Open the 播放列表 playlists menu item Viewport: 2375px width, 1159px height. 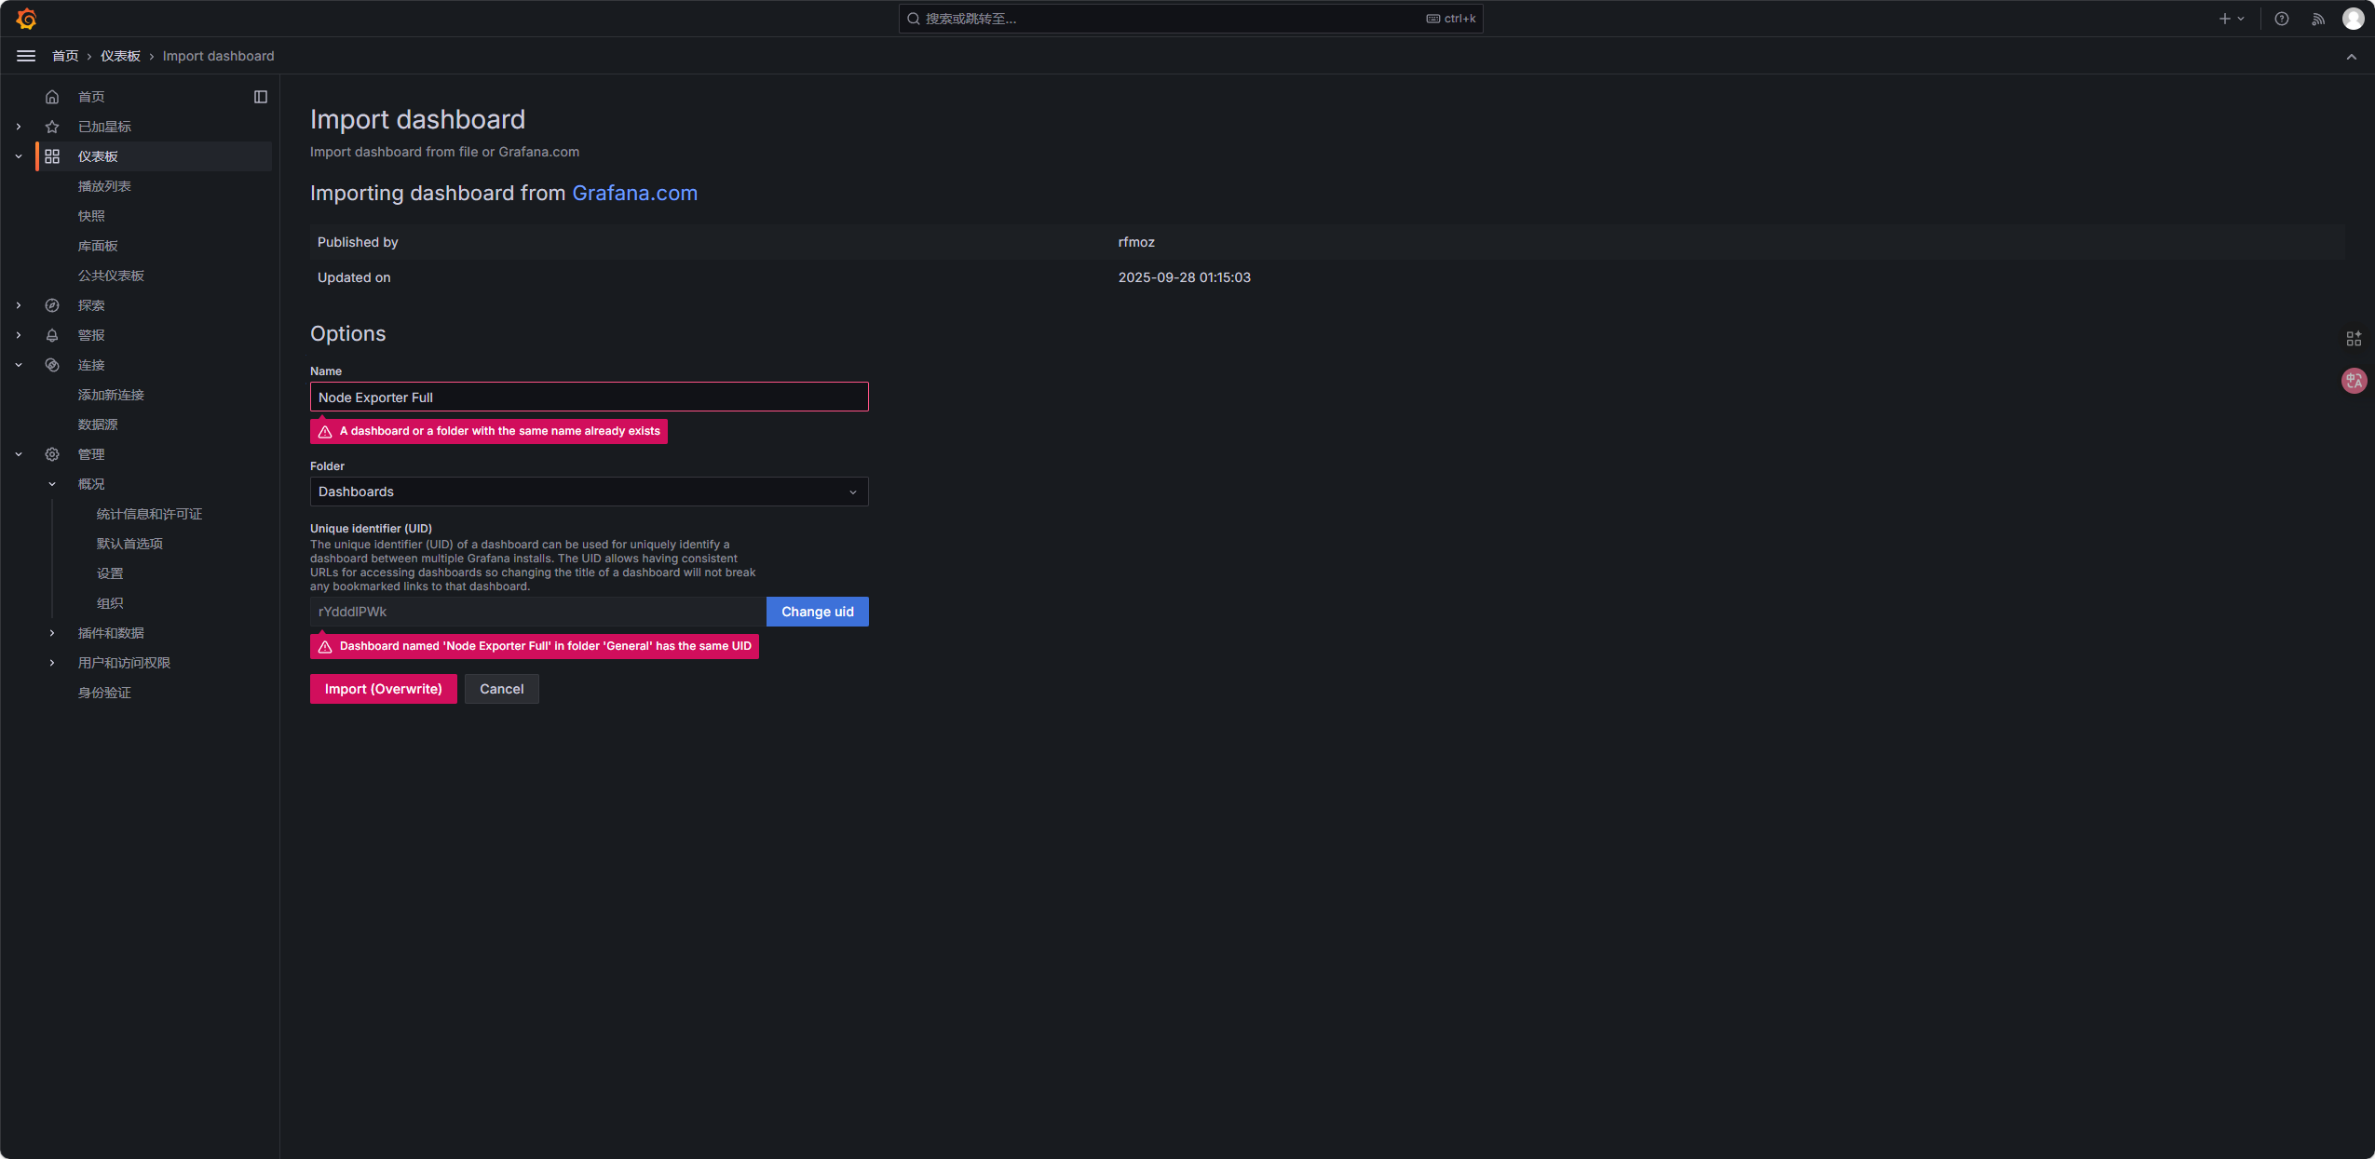pos(104,186)
